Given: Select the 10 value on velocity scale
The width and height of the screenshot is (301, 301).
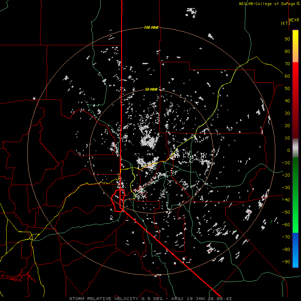Looking at the screenshot, I should (x=287, y=138).
